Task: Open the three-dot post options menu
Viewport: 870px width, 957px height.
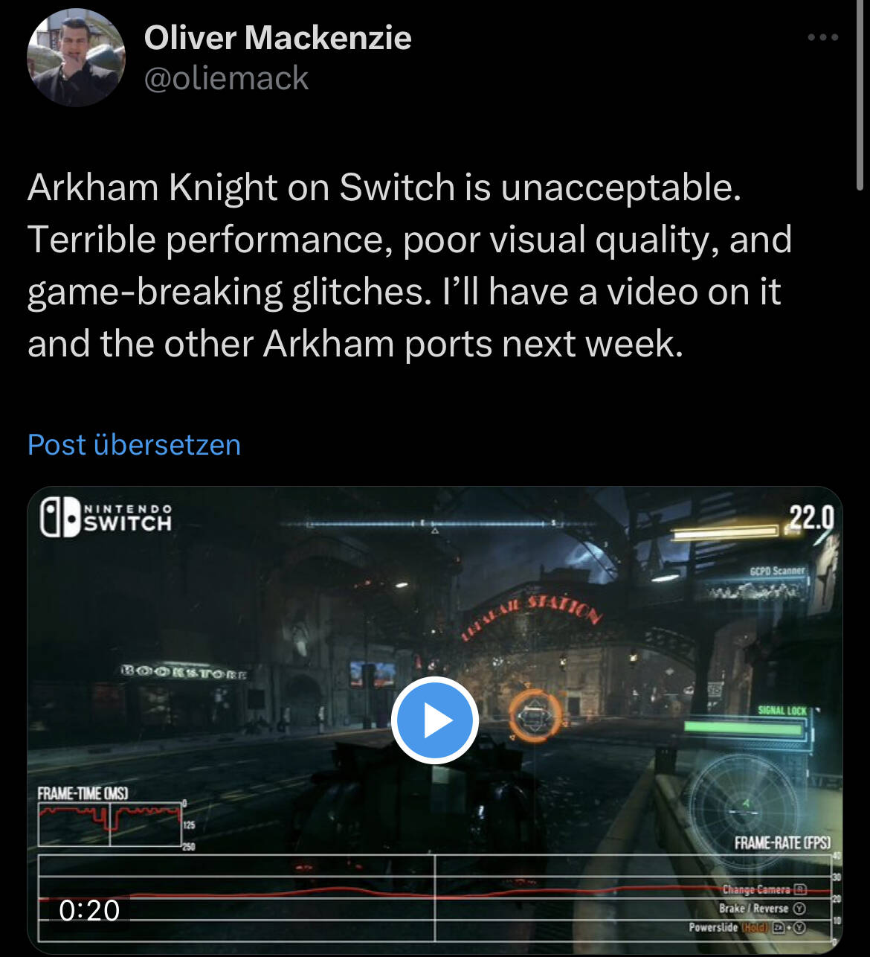Action: (x=823, y=37)
